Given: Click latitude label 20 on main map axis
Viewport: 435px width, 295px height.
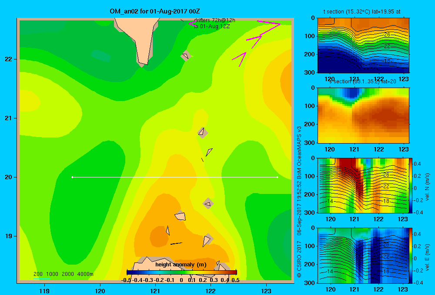Looking at the screenshot, I should coord(9,177).
